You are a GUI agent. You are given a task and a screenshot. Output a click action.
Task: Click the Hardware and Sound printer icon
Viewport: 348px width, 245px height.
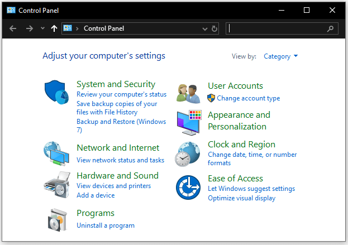pyautogui.click(x=55, y=185)
